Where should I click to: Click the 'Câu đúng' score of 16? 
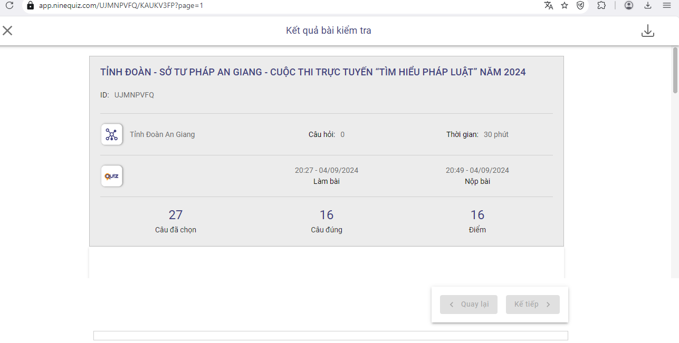pos(327,215)
